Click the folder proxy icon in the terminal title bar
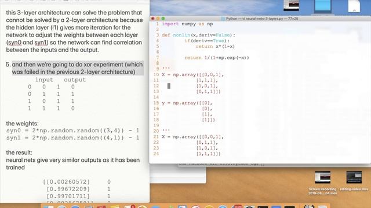The width and height of the screenshot is (371, 208). (223, 18)
